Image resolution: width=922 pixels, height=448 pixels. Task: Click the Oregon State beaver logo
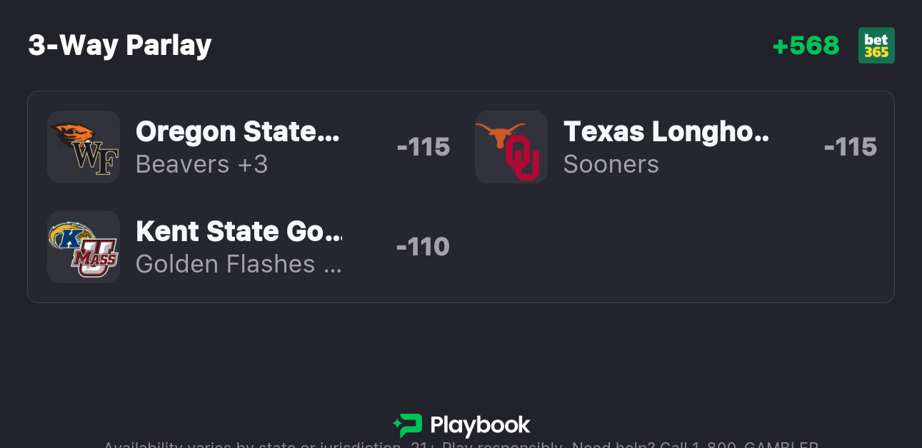tap(72, 134)
